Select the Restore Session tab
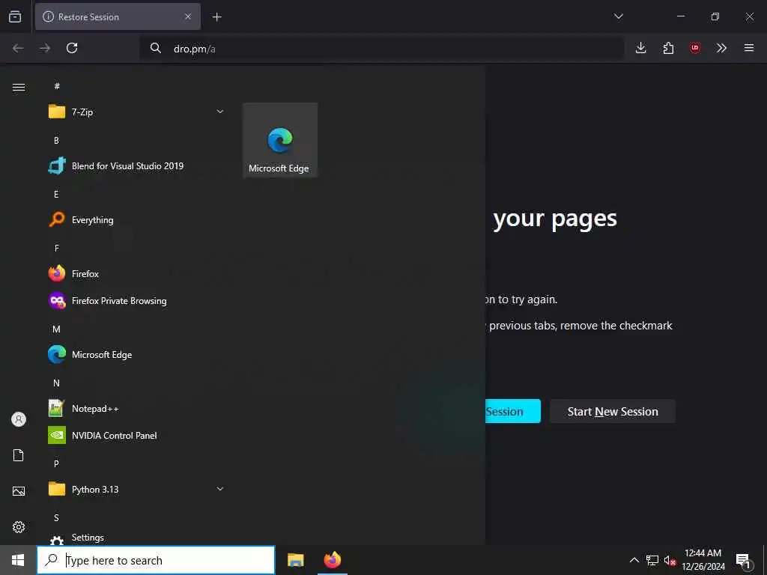Viewport: 767px width, 575px height. click(118, 16)
